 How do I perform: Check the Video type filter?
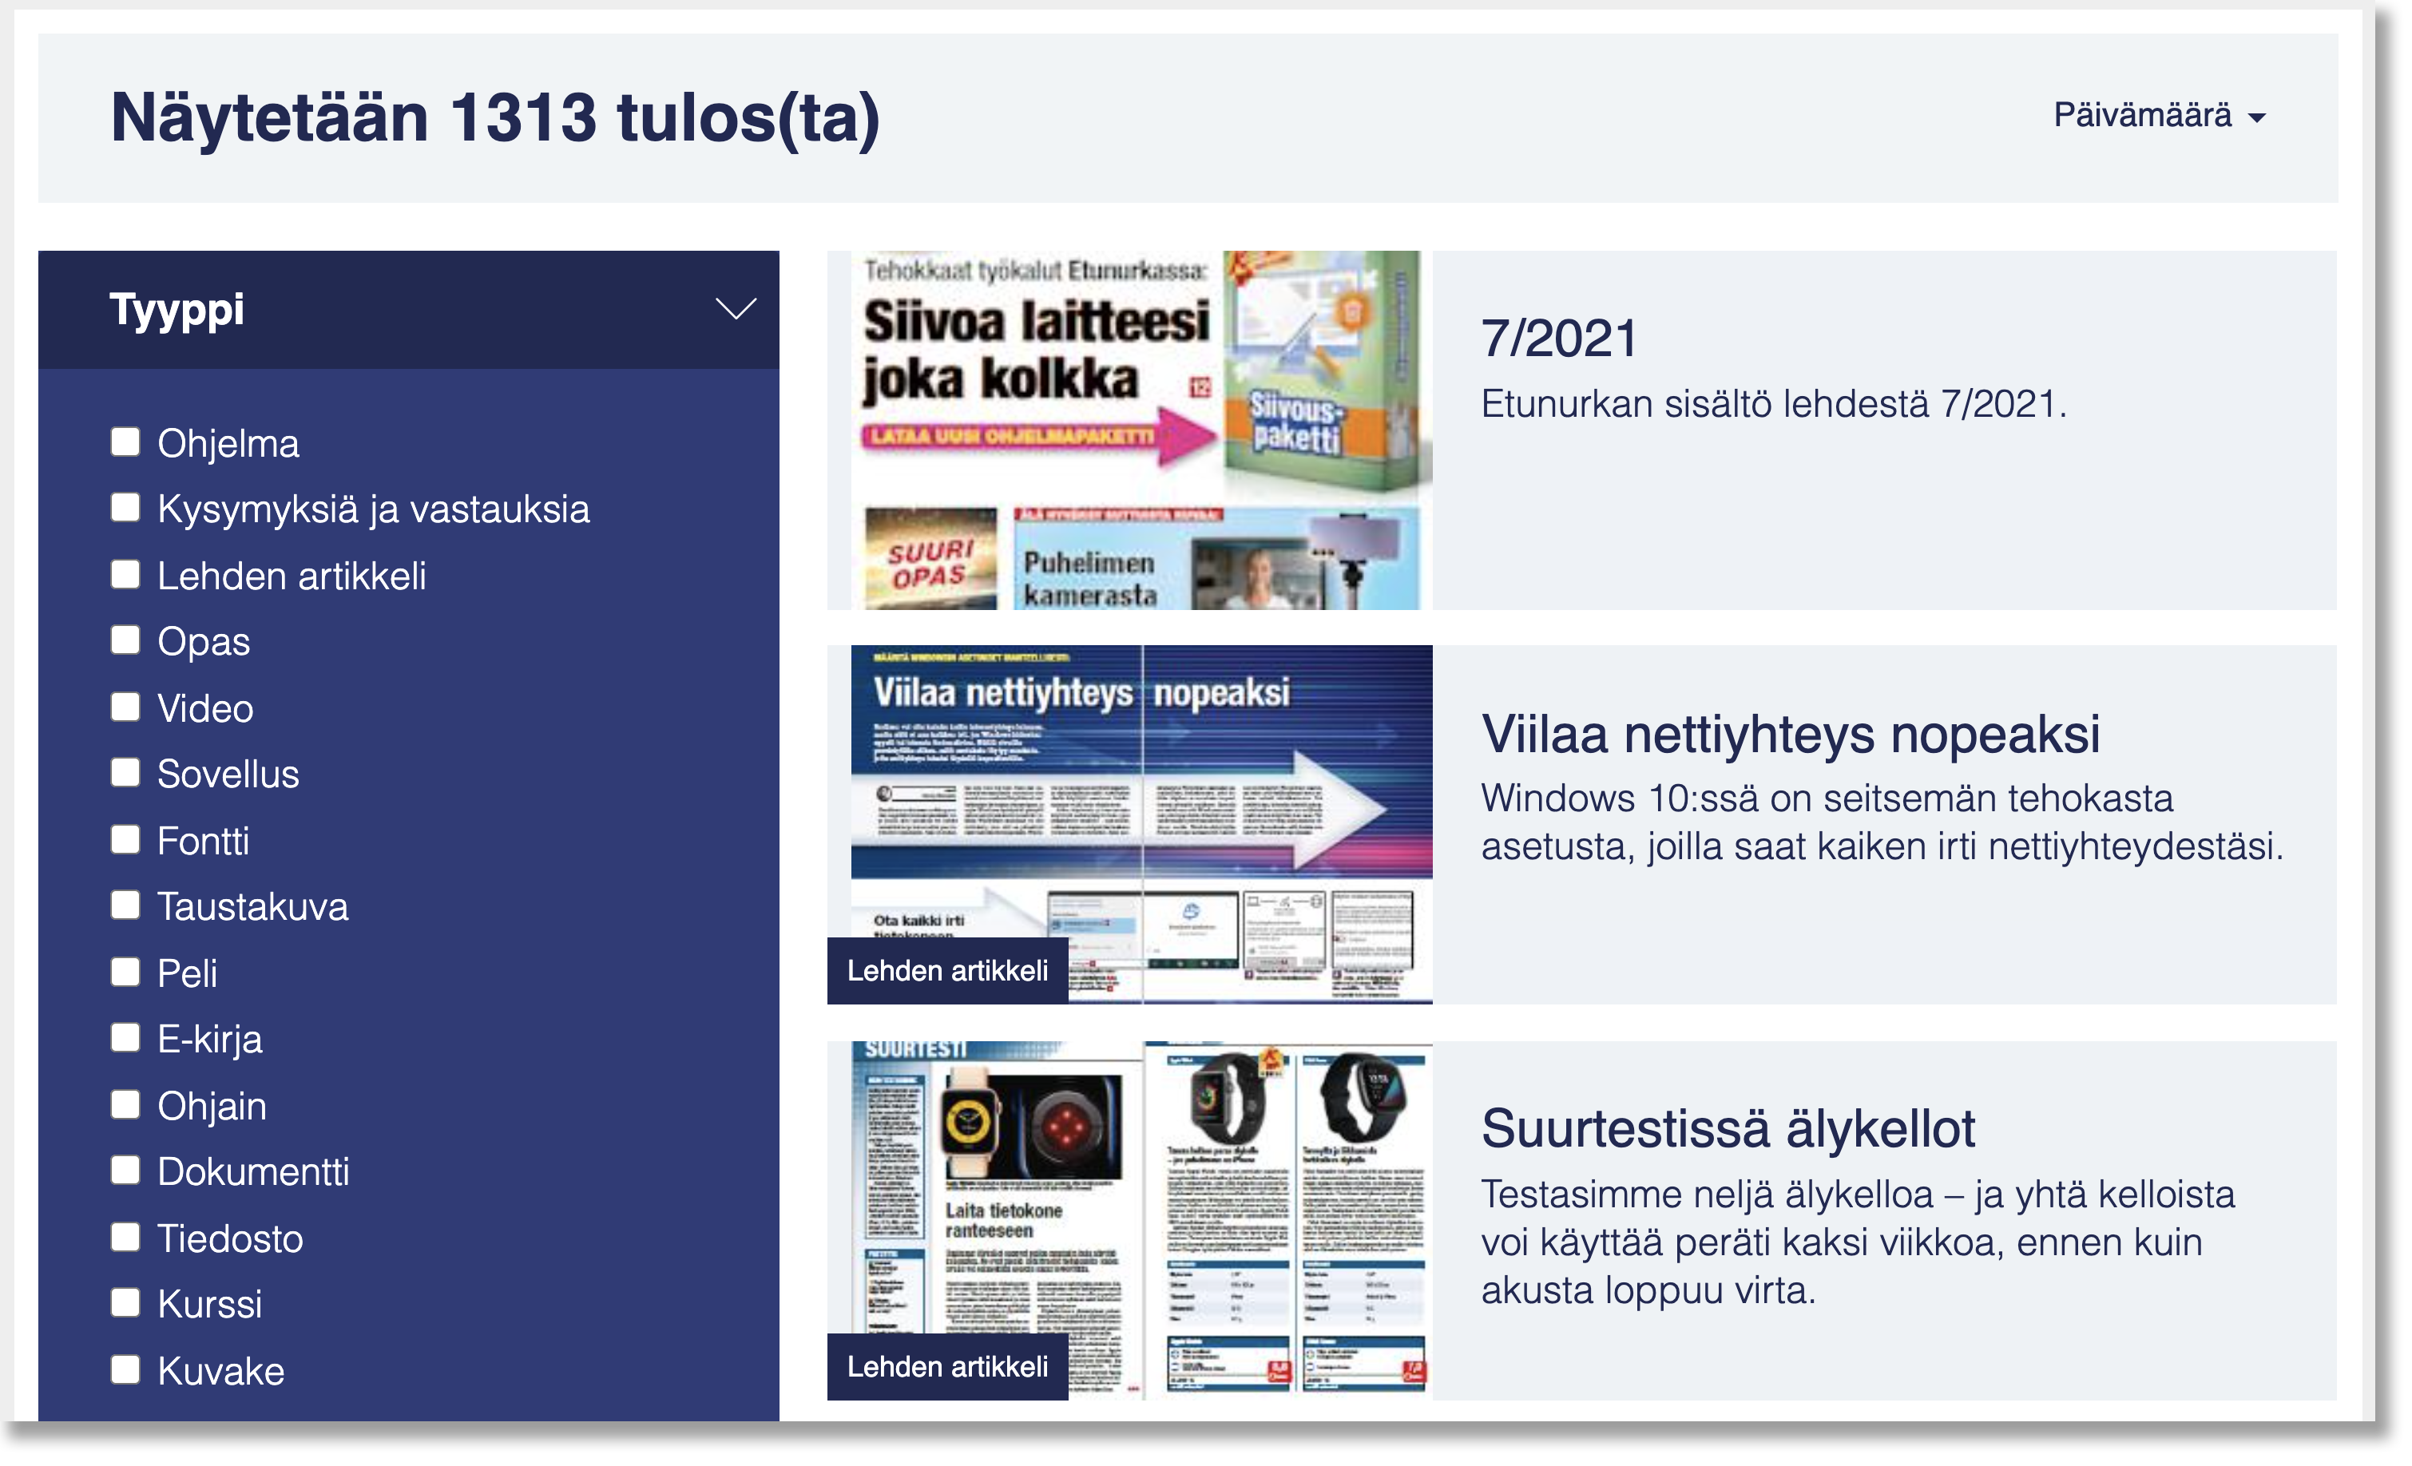coord(125,707)
